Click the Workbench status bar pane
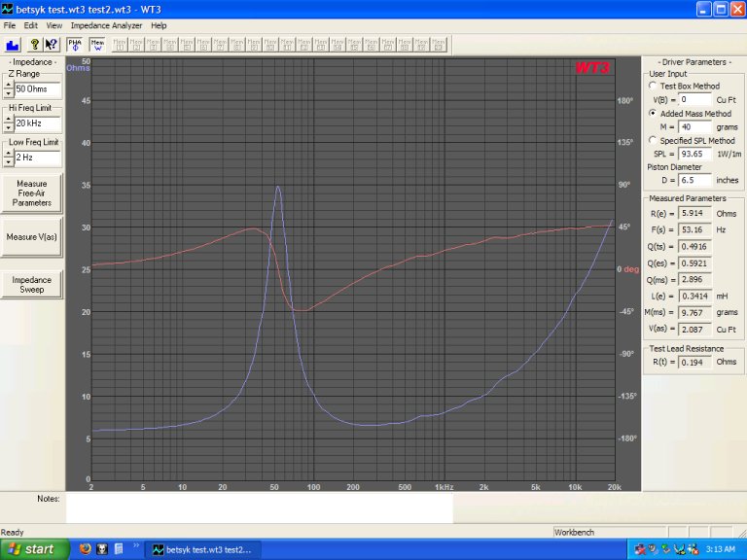747x560 pixels. pyautogui.click(x=609, y=533)
